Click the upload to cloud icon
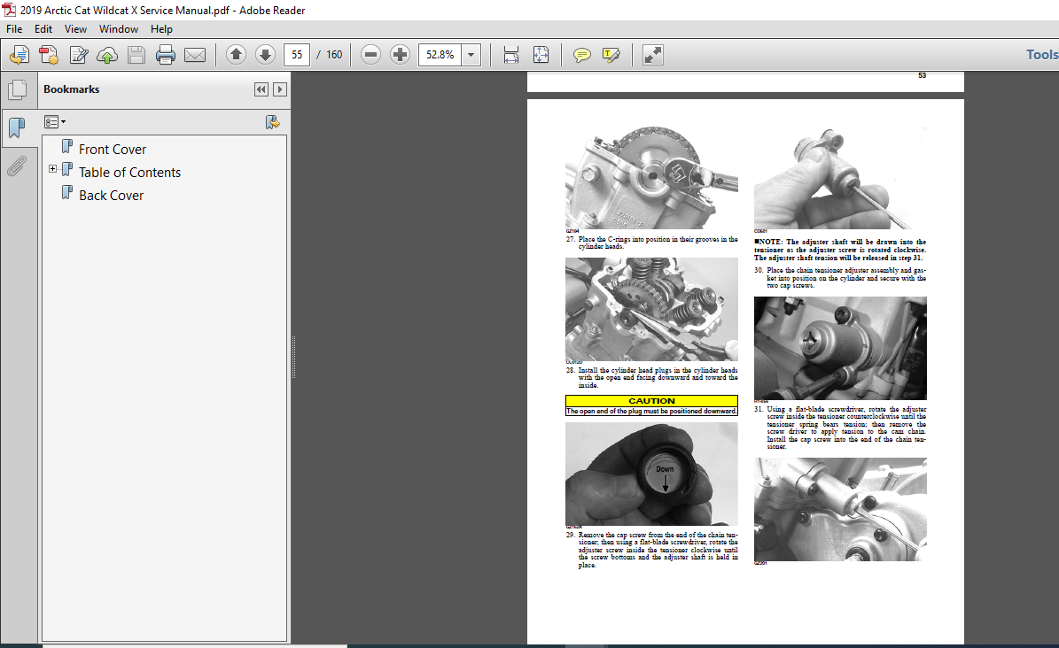The height and width of the screenshot is (648, 1059). click(x=107, y=55)
